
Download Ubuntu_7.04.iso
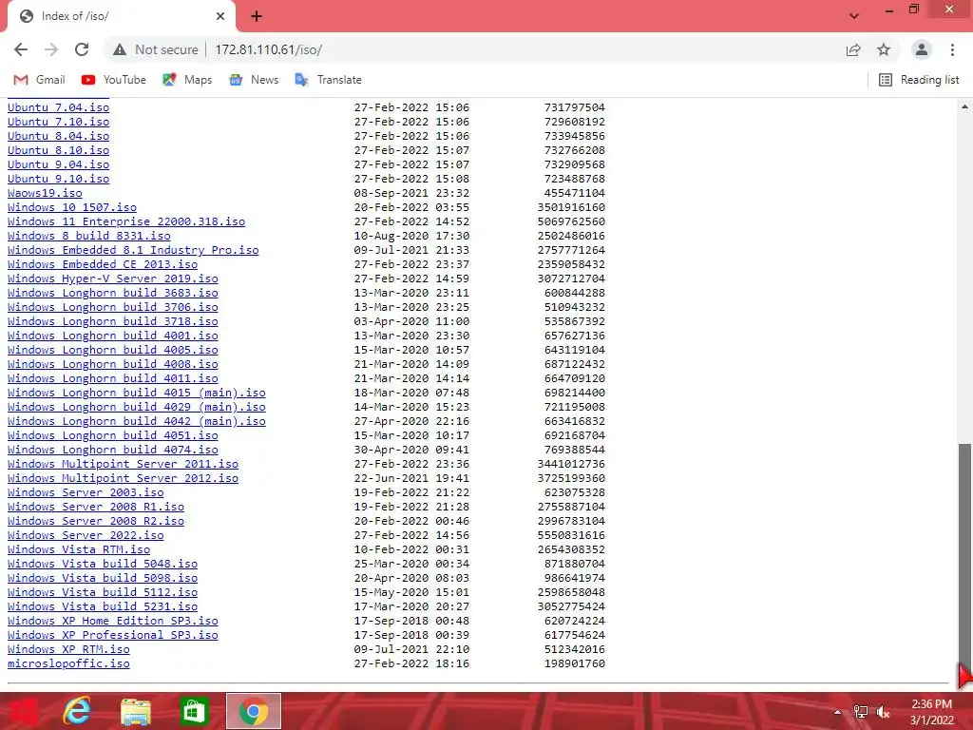[x=58, y=107]
